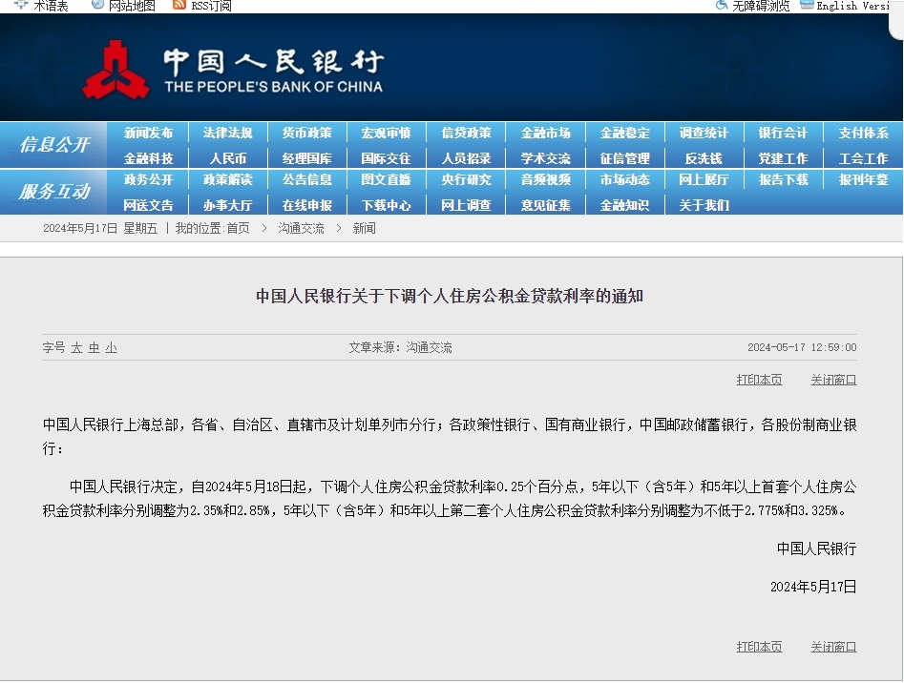
Task: Go to 首页 in the breadcrumb
Action: 238,229
